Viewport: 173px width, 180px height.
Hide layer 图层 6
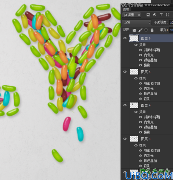click(x=125, y=38)
